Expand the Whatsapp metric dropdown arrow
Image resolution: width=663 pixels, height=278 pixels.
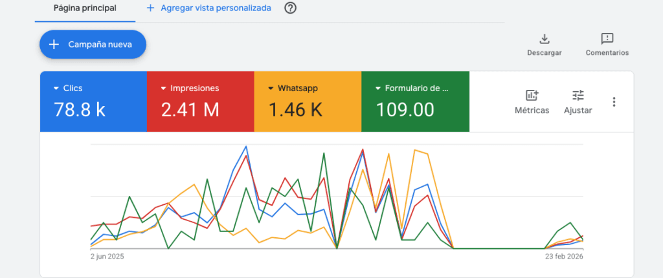(271, 89)
